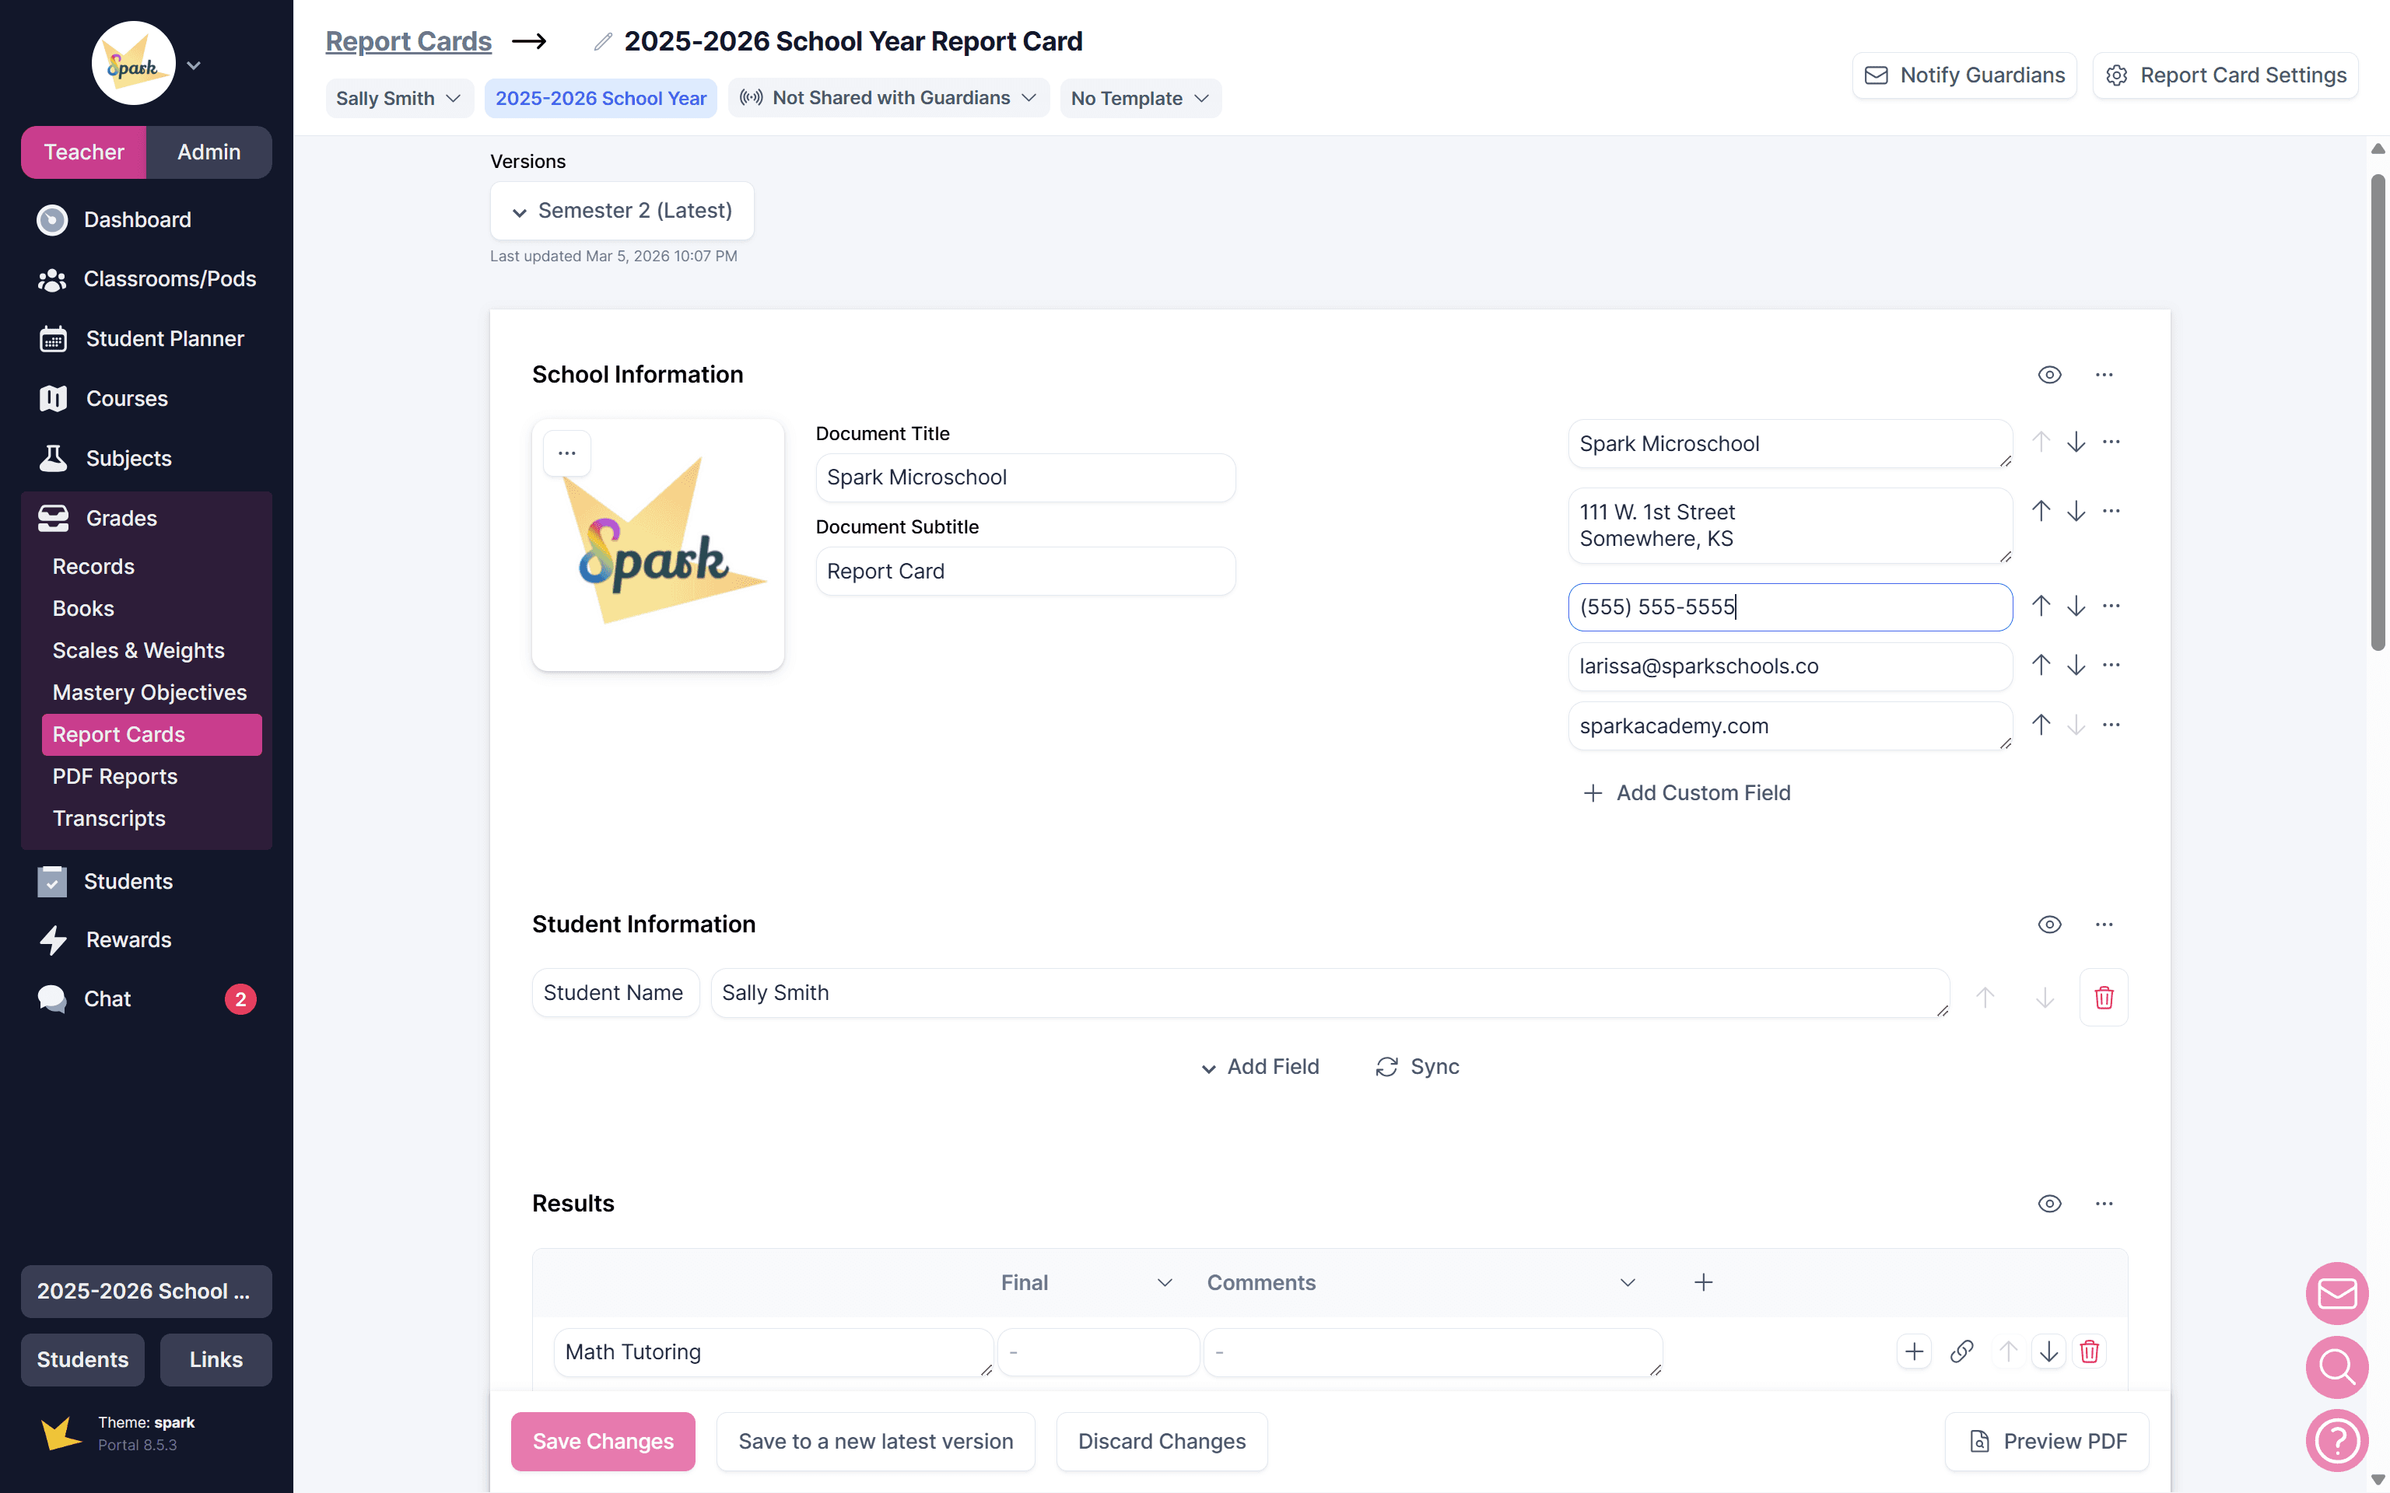The width and height of the screenshot is (2390, 1493).
Task: Toggle Student Information section visibility
Action: [2049, 925]
